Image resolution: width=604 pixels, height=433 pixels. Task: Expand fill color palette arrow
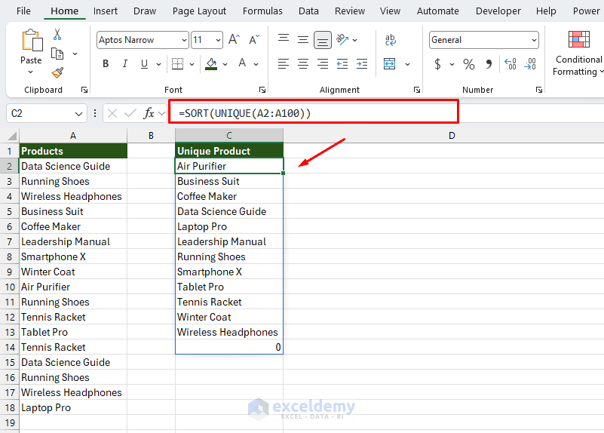click(225, 64)
